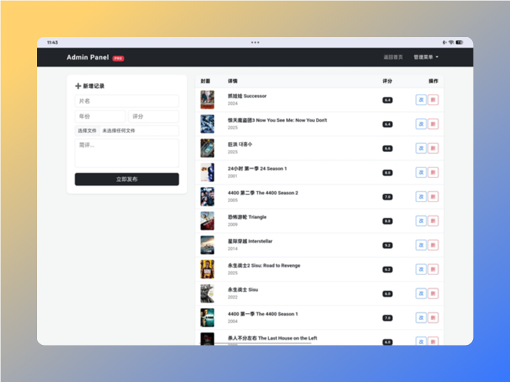Click the 改 edit icon for Successor
Viewport: 510px width, 382px height.
coord(421,100)
